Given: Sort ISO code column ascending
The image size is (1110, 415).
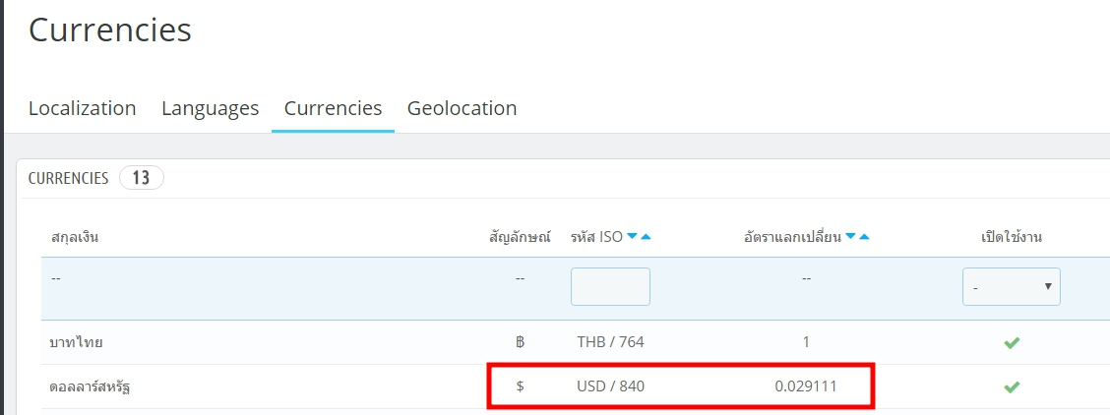Looking at the screenshot, I should click(x=646, y=237).
